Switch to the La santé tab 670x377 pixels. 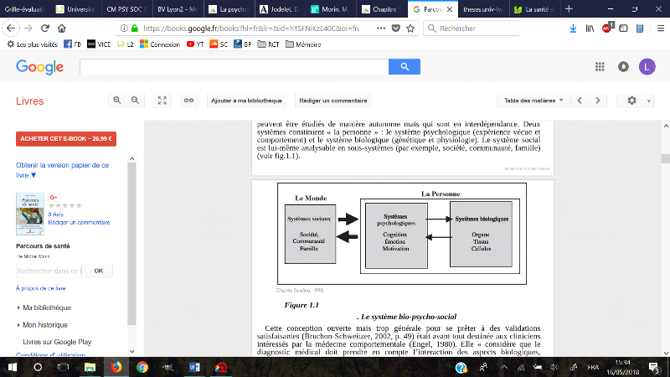pos(534,9)
